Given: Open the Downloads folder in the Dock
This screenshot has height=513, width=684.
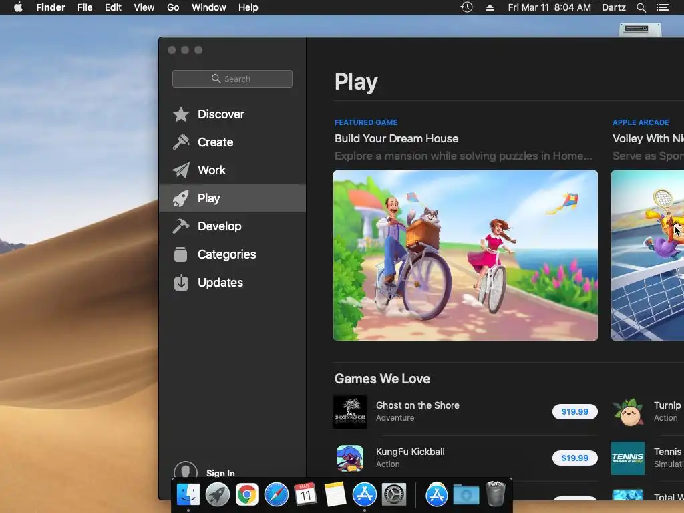Looking at the screenshot, I should (x=466, y=495).
